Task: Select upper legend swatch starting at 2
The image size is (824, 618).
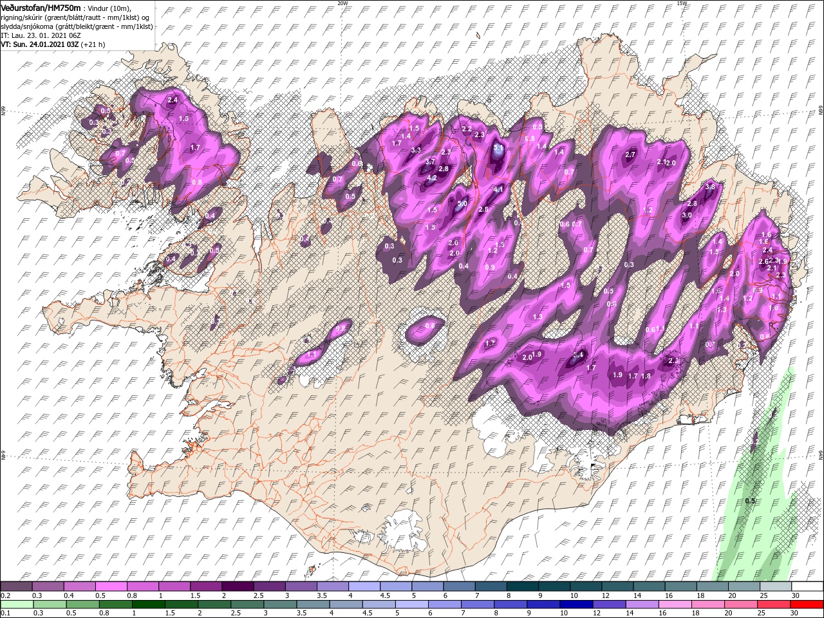Action: (x=238, y=586)
